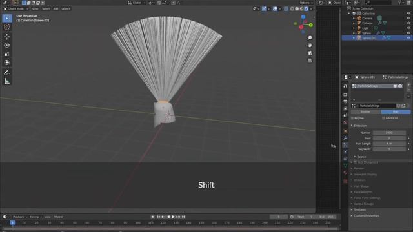Open Global transform orientation dropdown
The height and width of the screenshot is (232, 413).
click(x=137, y=3)
